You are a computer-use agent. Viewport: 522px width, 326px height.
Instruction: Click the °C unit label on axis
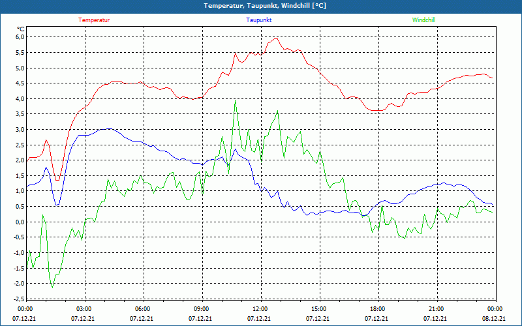pos(20,29)
